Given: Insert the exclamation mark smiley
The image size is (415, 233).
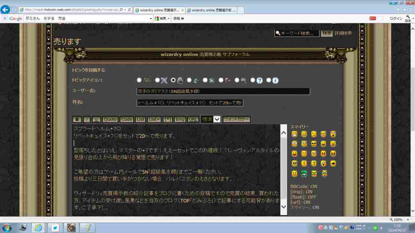Looking at the screenshot, I should pyautogui.click(x=304, y=163).
